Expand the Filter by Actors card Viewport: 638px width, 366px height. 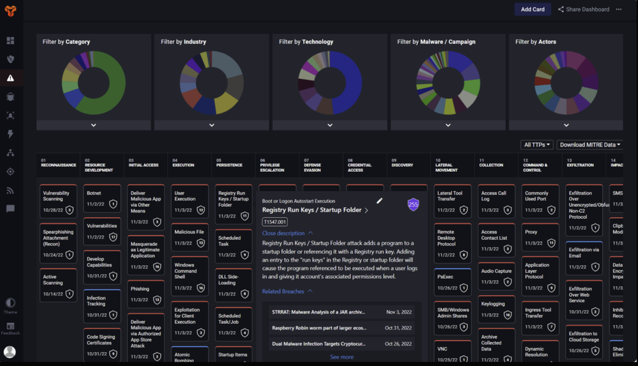pos(567,125)
